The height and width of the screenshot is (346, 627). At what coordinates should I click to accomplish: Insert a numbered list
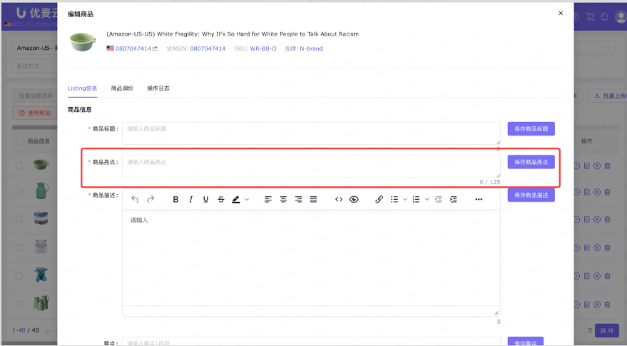(x=416, y=199)
